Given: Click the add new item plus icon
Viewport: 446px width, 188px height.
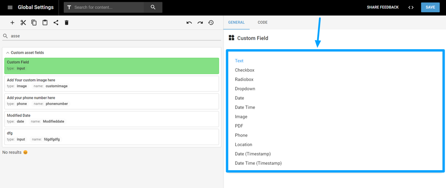Looking at the screenshot, I should tap(12, 23).
